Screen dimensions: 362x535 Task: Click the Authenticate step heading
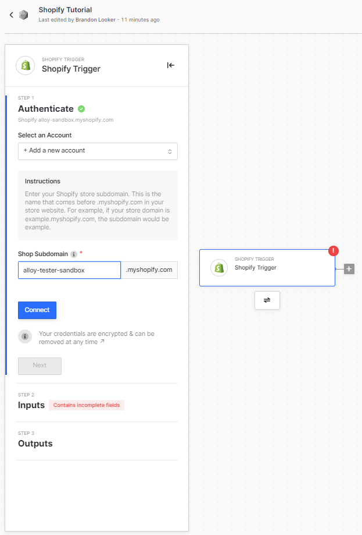(46, 109)
